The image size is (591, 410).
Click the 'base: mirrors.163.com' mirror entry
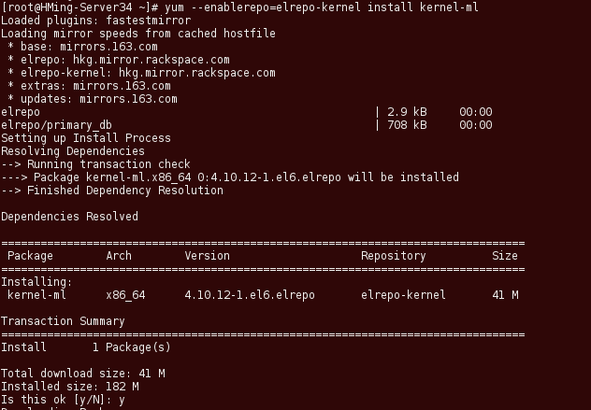point(86,47)
